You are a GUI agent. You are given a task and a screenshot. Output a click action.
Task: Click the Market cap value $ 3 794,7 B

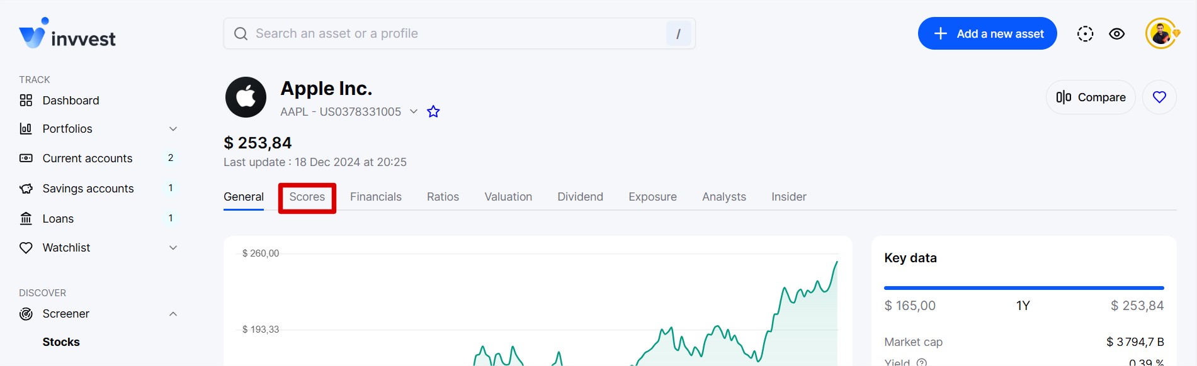click(x=1135, y=342)
